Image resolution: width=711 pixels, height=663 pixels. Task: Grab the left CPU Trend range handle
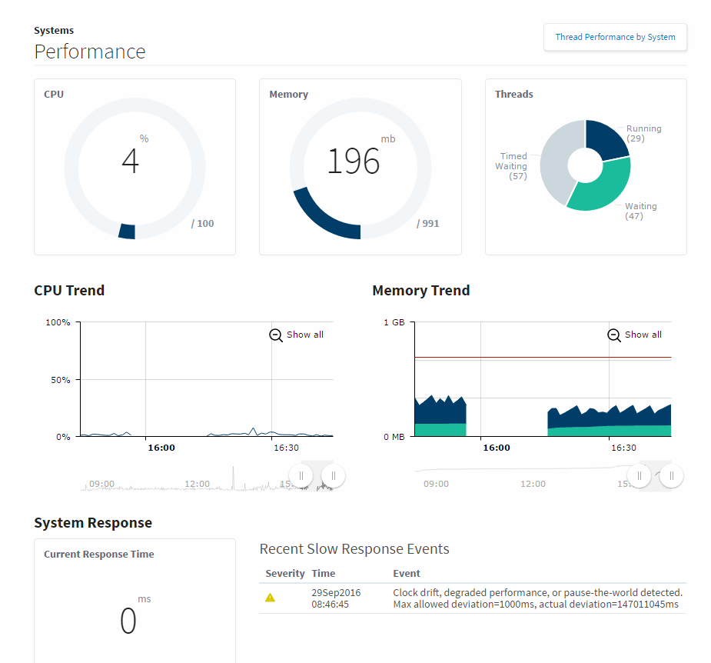301,475
